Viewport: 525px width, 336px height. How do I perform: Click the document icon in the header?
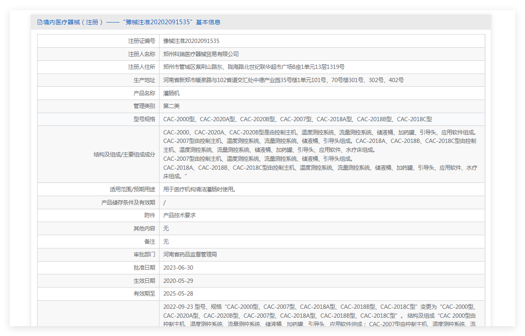pyautogui.click(x=40, y=22)
